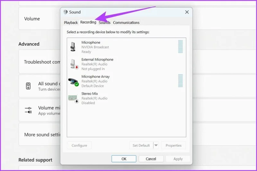Go to the Communications tab
The image size is (257, 171).
click(x=126, y=22)
